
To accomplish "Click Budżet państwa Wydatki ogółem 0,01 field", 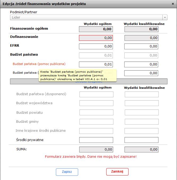I will 96,55.
